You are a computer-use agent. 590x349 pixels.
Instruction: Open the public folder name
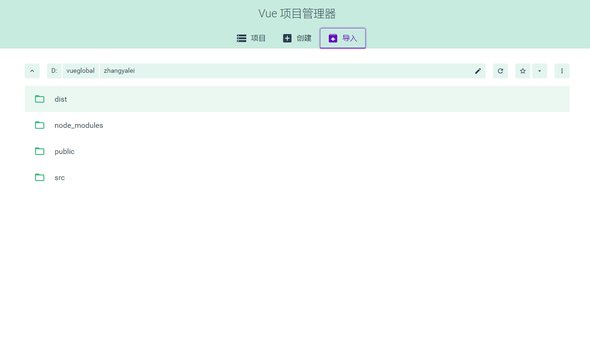point(64,152)
